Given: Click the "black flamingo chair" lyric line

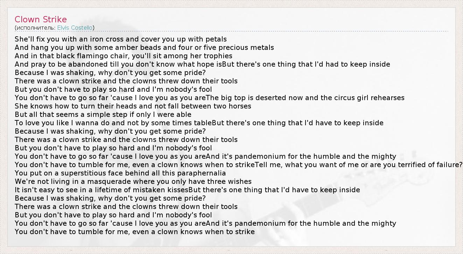Looking at the screenshot, I should pyautogui.click(x=123, y=56).
